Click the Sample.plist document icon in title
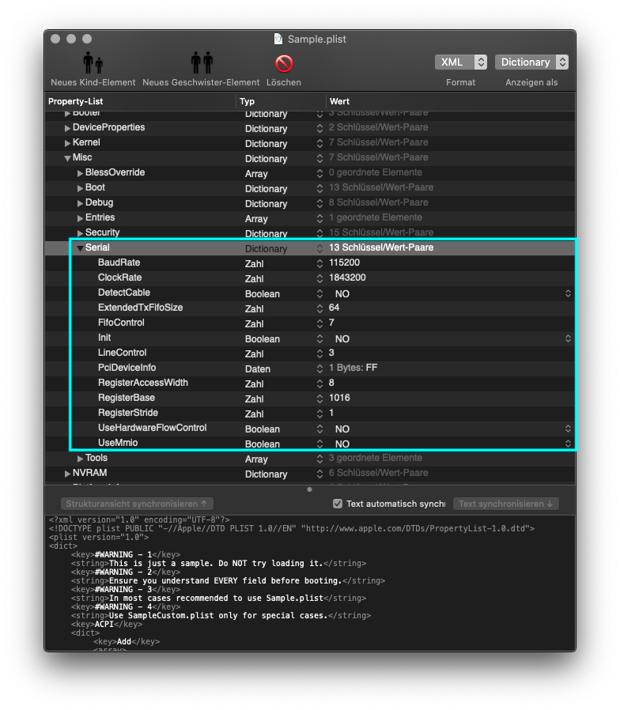 (x=278, y=39)
